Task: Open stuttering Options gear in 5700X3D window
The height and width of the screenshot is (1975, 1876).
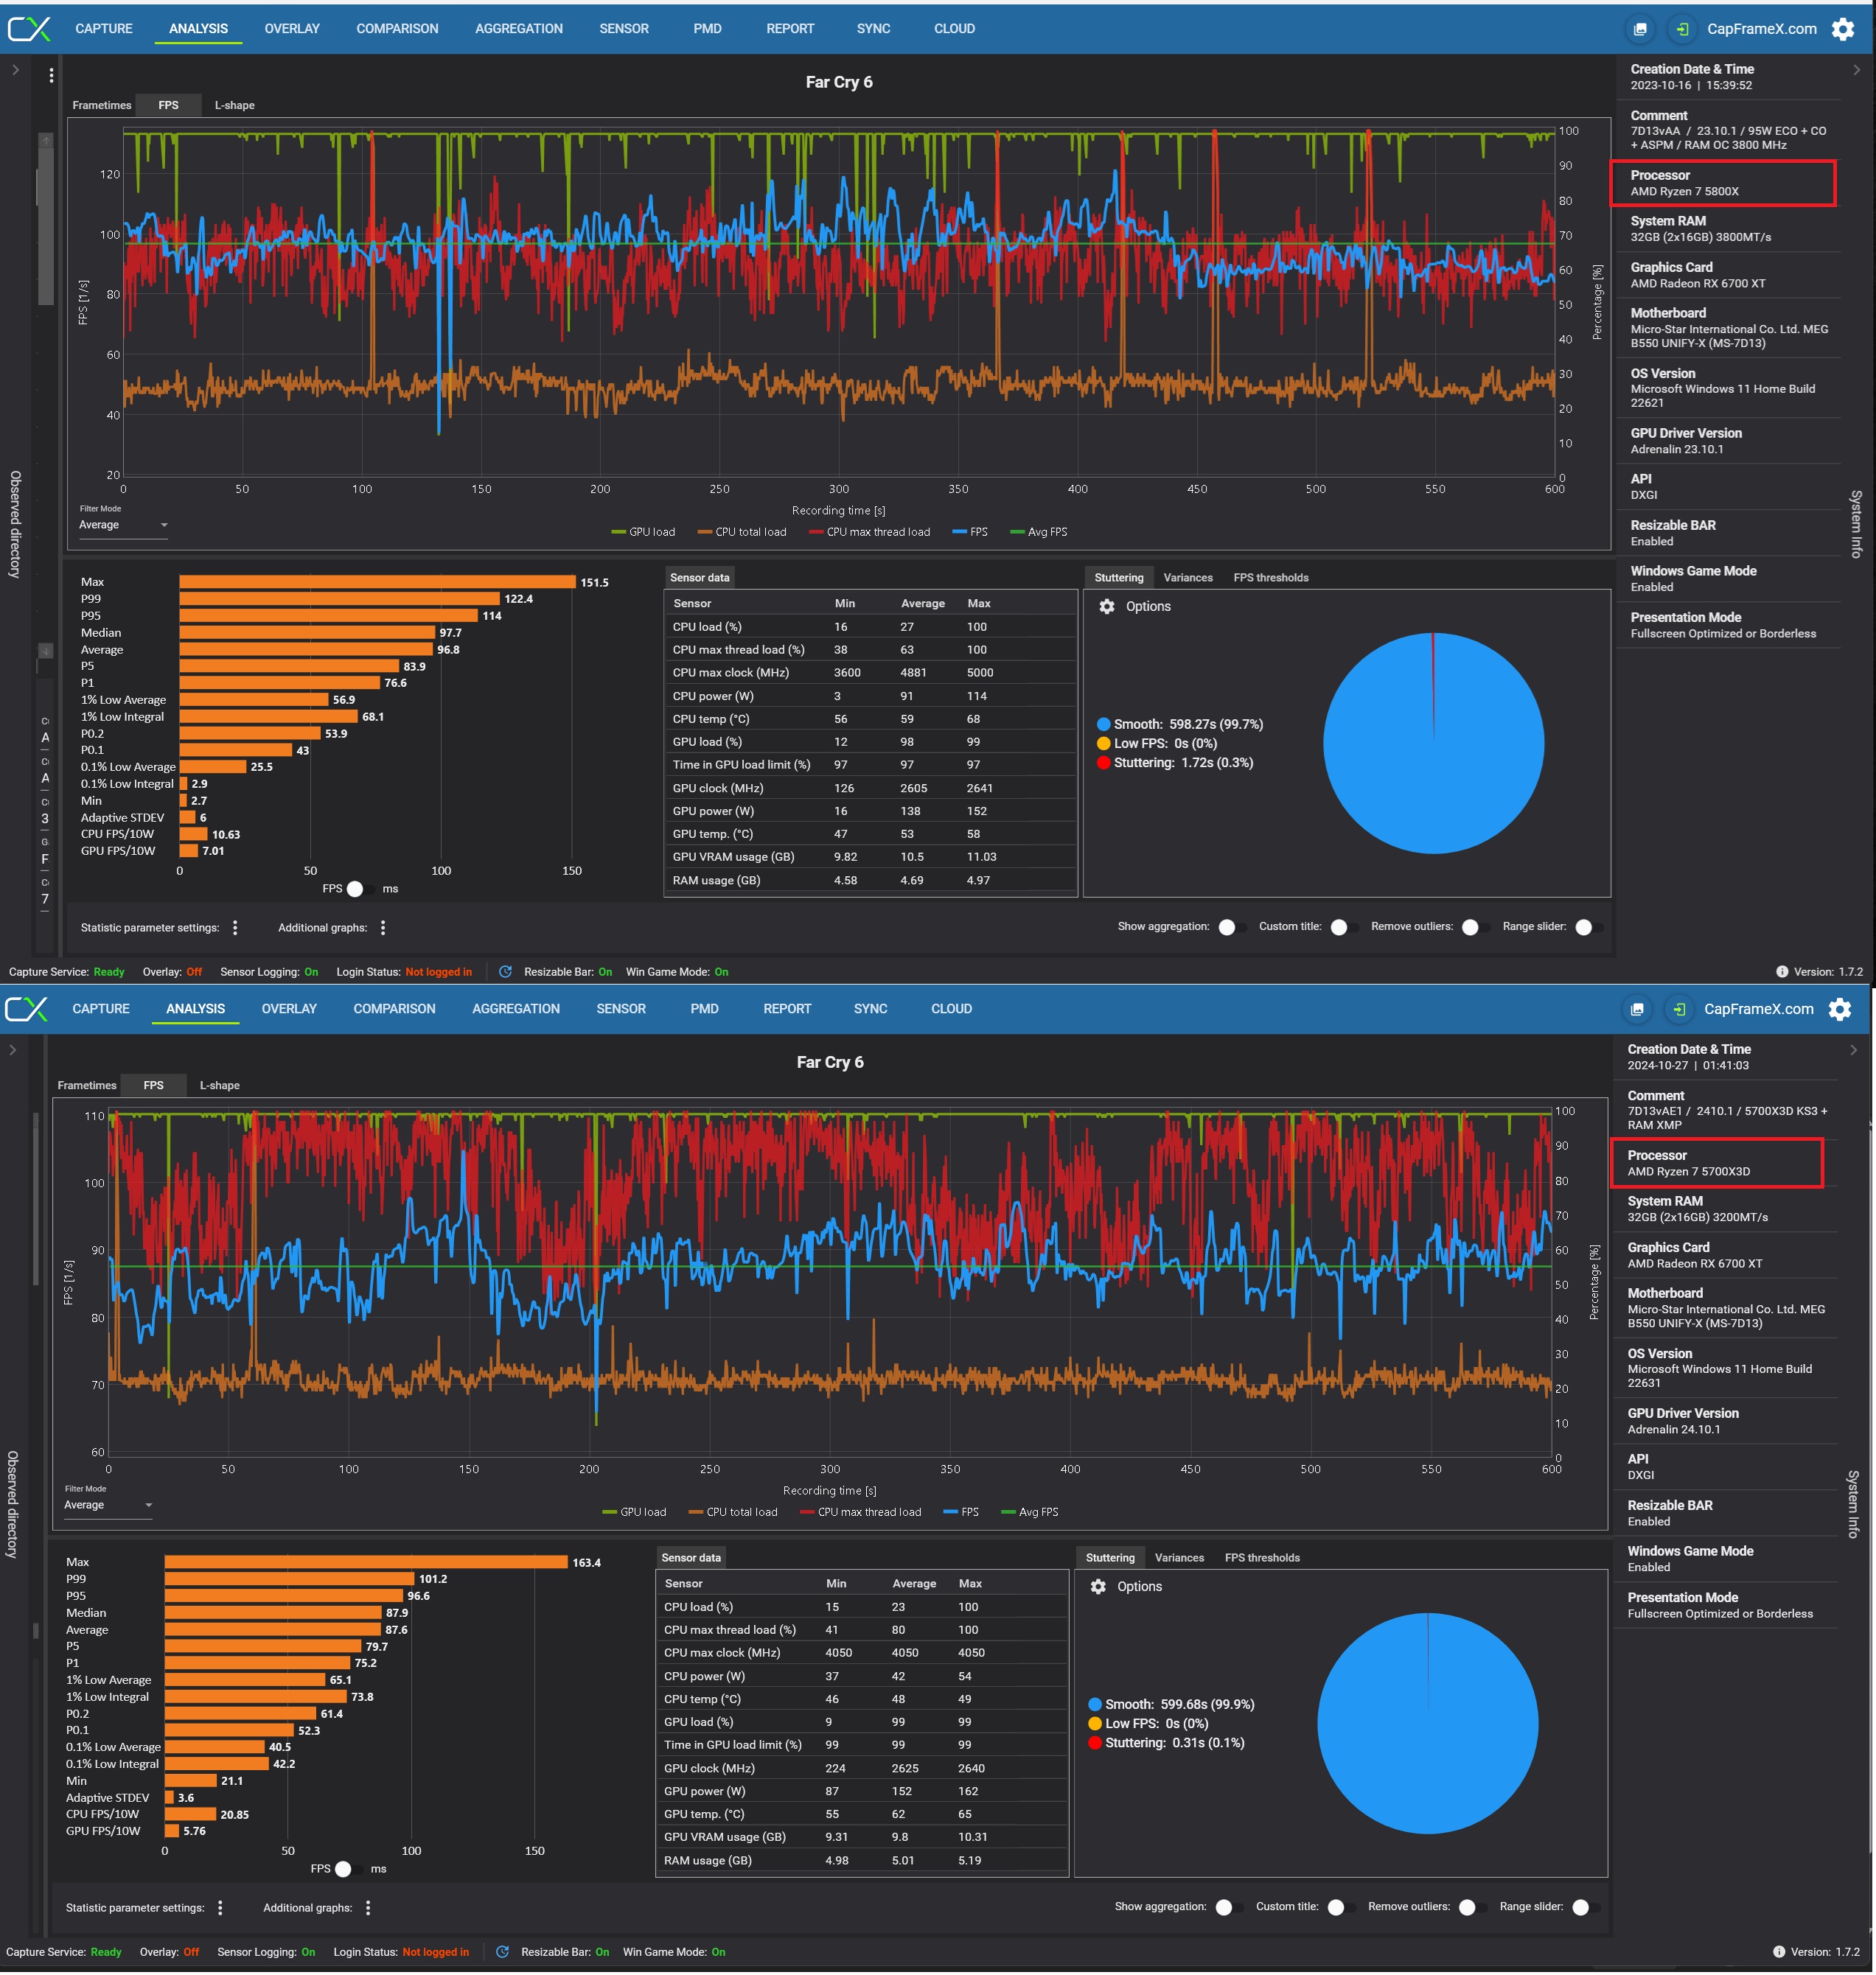Action: 1098,1586
